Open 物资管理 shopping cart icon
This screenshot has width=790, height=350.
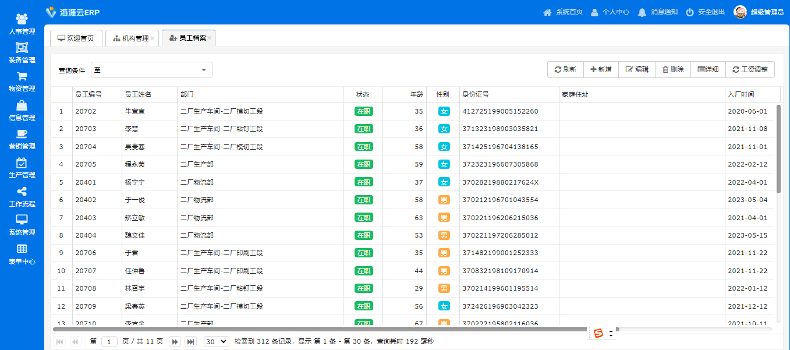click(22, 76)
